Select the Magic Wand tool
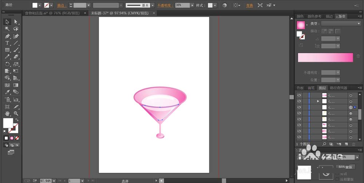Image resolution: width=364 pixels, height=183 pixels. coord(7,28)
